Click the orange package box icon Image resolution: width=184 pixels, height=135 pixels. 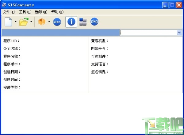tap(42, 22)
